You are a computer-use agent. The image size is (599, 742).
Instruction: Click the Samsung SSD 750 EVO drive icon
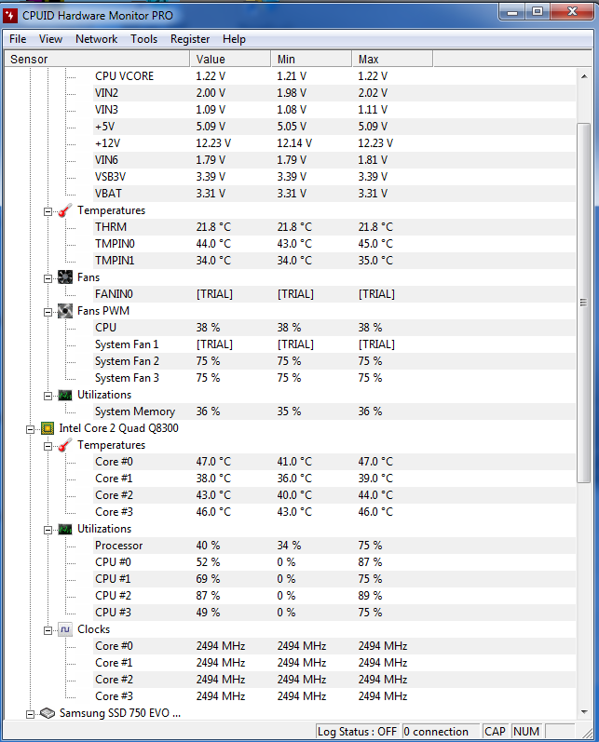click(48, 713)
